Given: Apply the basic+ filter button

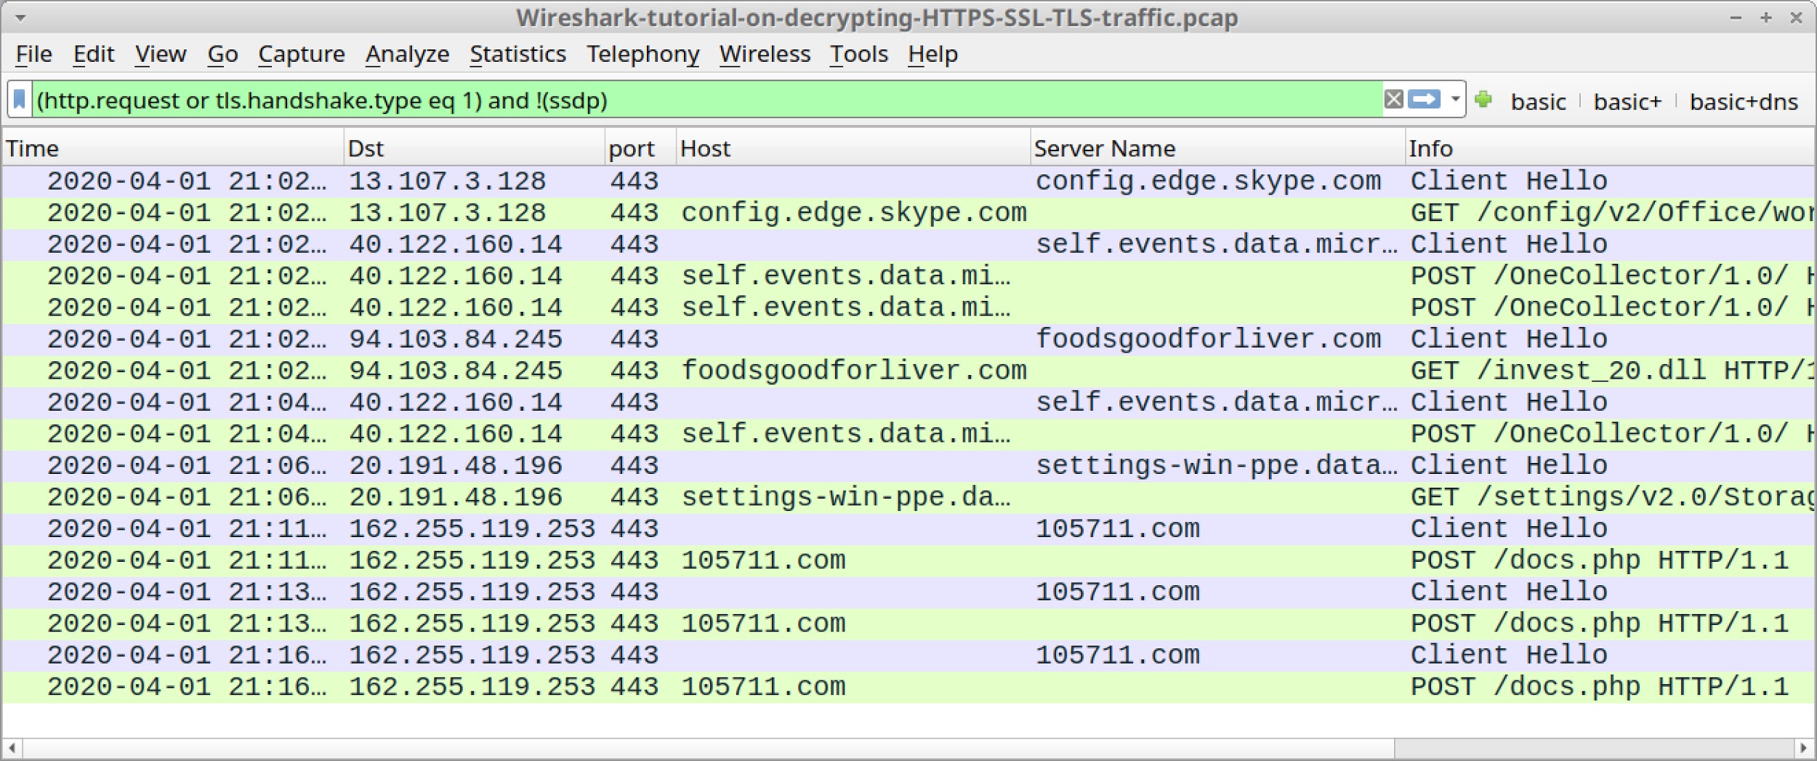Looking at the screenshot, I should click(x=1628, y=100).
